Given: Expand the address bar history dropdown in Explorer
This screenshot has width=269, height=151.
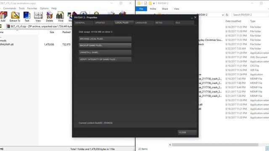Looking at the screenshot, I should 223,15.
